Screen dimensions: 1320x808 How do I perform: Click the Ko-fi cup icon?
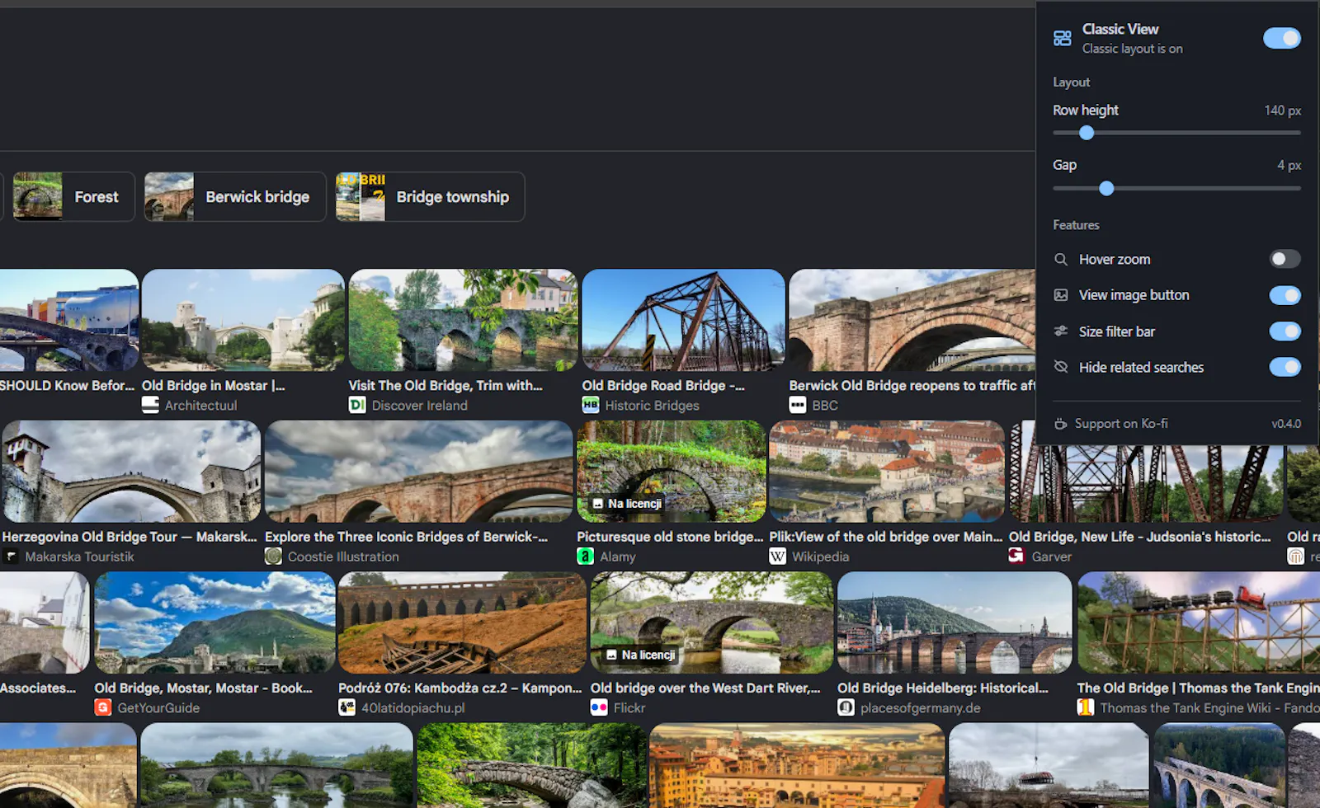[1061, 424]
